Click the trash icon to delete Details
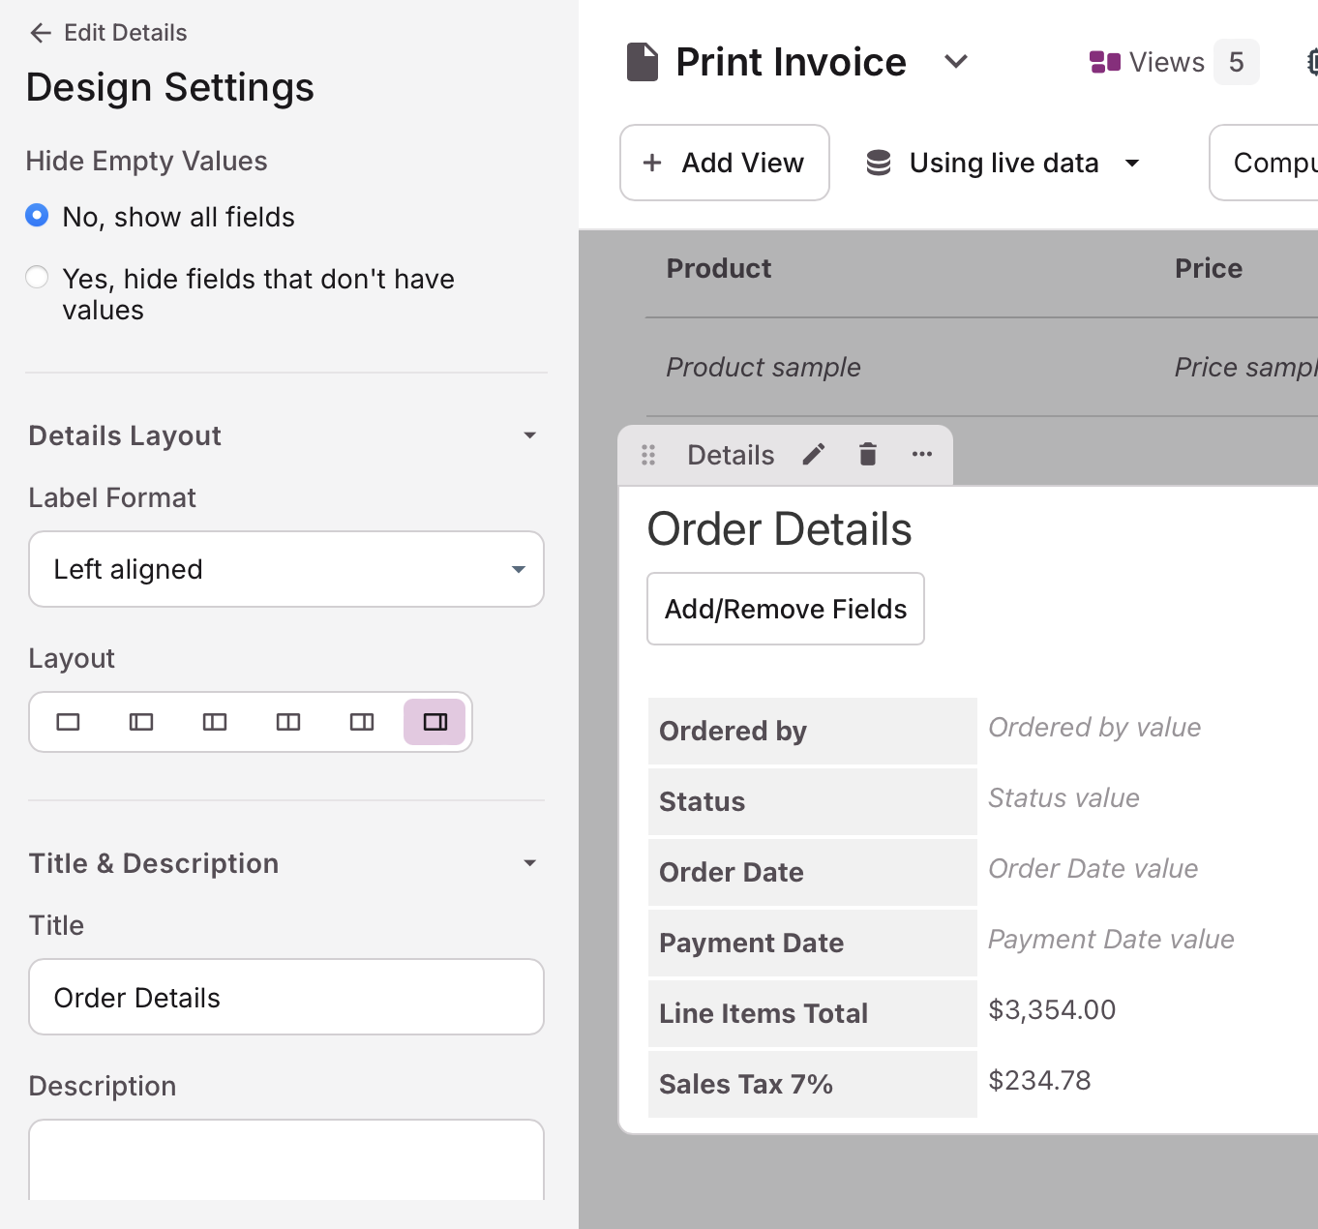This screenshot has height=1229, width=1318. click(x=867, y=454)
